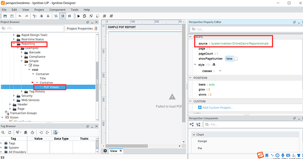The width and height of the screenshot is (303, 159).
Task: Refresh the Tag Browser
Action: [x=10, y=133]
